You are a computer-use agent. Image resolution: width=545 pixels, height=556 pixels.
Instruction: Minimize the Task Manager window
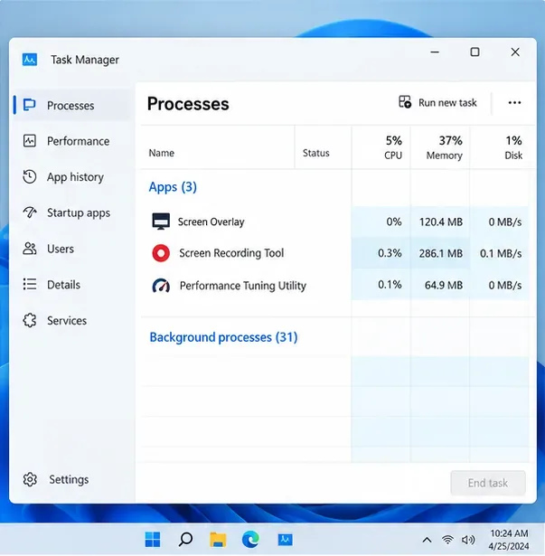[x=435, y=52]
